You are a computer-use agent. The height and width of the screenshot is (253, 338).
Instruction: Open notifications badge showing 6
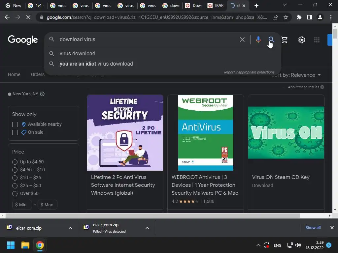(329, 245)
